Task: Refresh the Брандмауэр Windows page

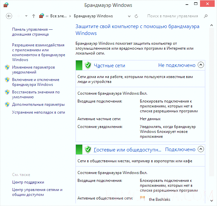Action: coord(136,16)
